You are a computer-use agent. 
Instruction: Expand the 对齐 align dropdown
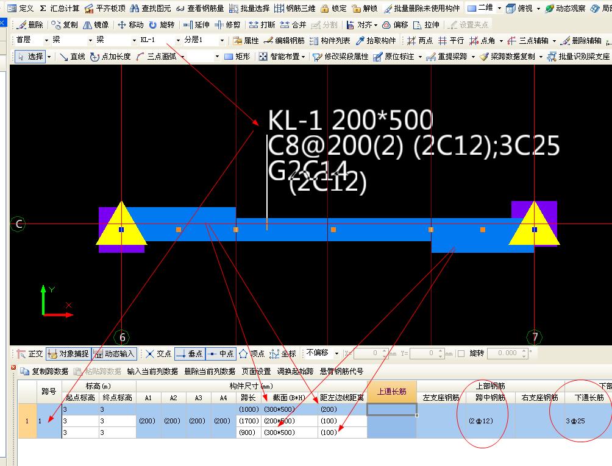click(x=375, y=26)
